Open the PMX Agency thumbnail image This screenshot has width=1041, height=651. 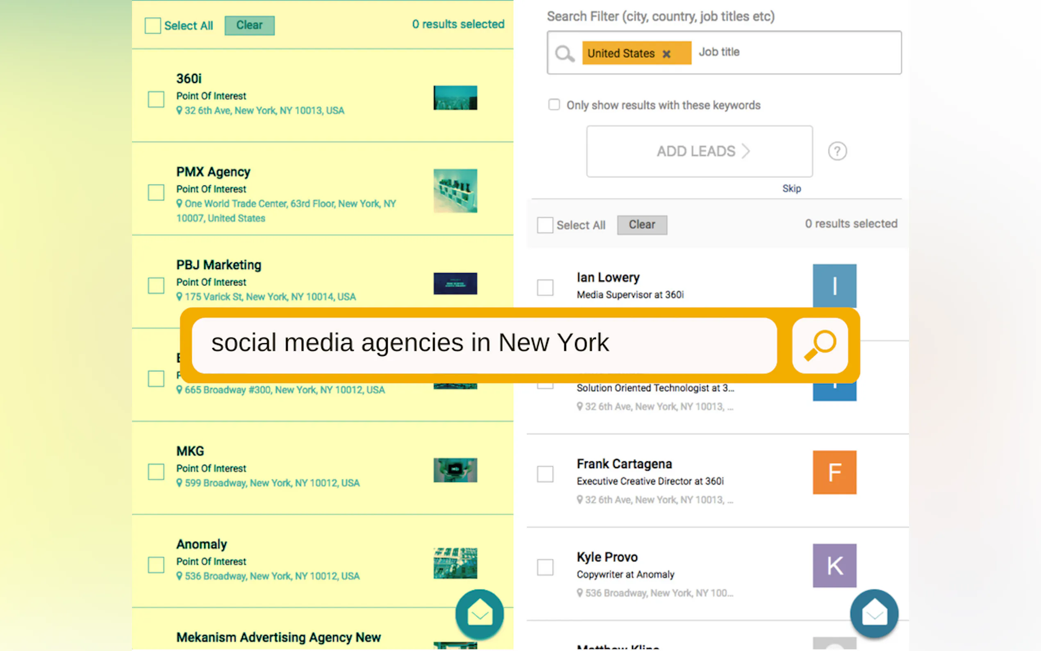(455, 191)
